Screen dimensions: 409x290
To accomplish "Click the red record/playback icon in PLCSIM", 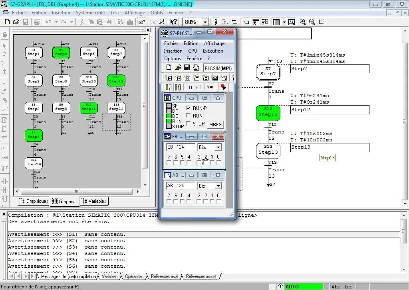I will [x=223, y=87].
